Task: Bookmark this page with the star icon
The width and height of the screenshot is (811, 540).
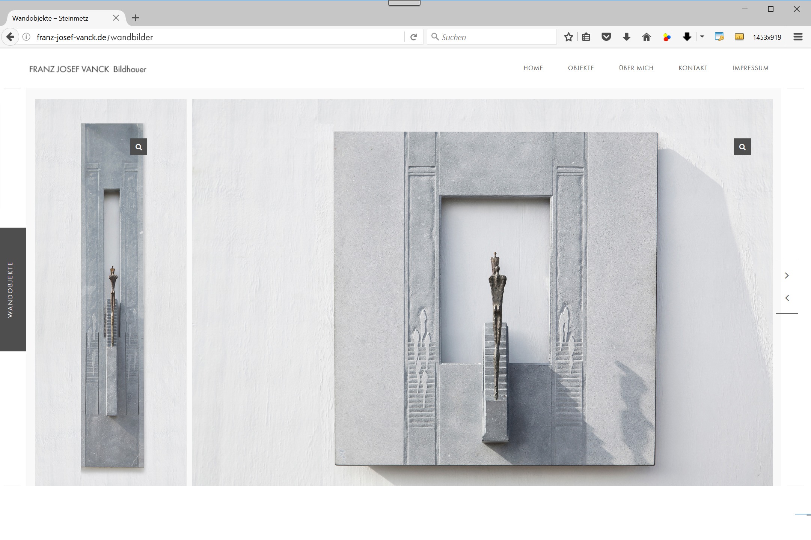Action: [x=568, y=37]
